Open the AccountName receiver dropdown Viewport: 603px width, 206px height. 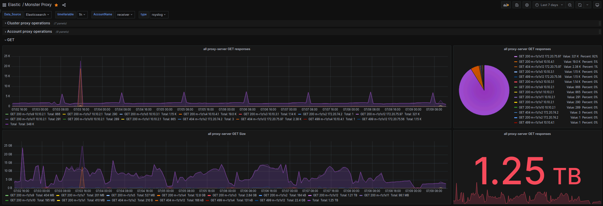tap(125, 15)
